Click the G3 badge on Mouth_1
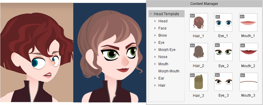 [242, 16]
